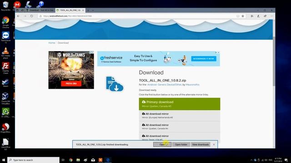Choose Alt download mirror Netherlands #3
This screenshot has width=291, height=163.
pyautogui.click(x=180, y=116)
